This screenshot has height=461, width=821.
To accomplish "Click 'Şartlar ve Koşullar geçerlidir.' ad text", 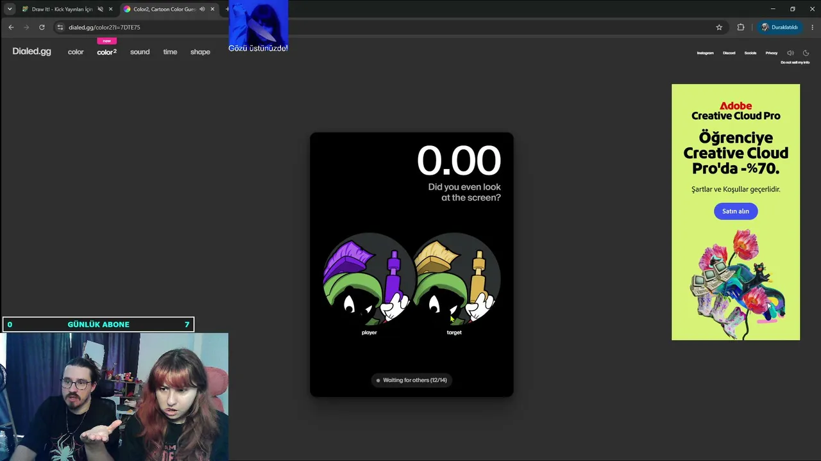I will pos(736,190).
